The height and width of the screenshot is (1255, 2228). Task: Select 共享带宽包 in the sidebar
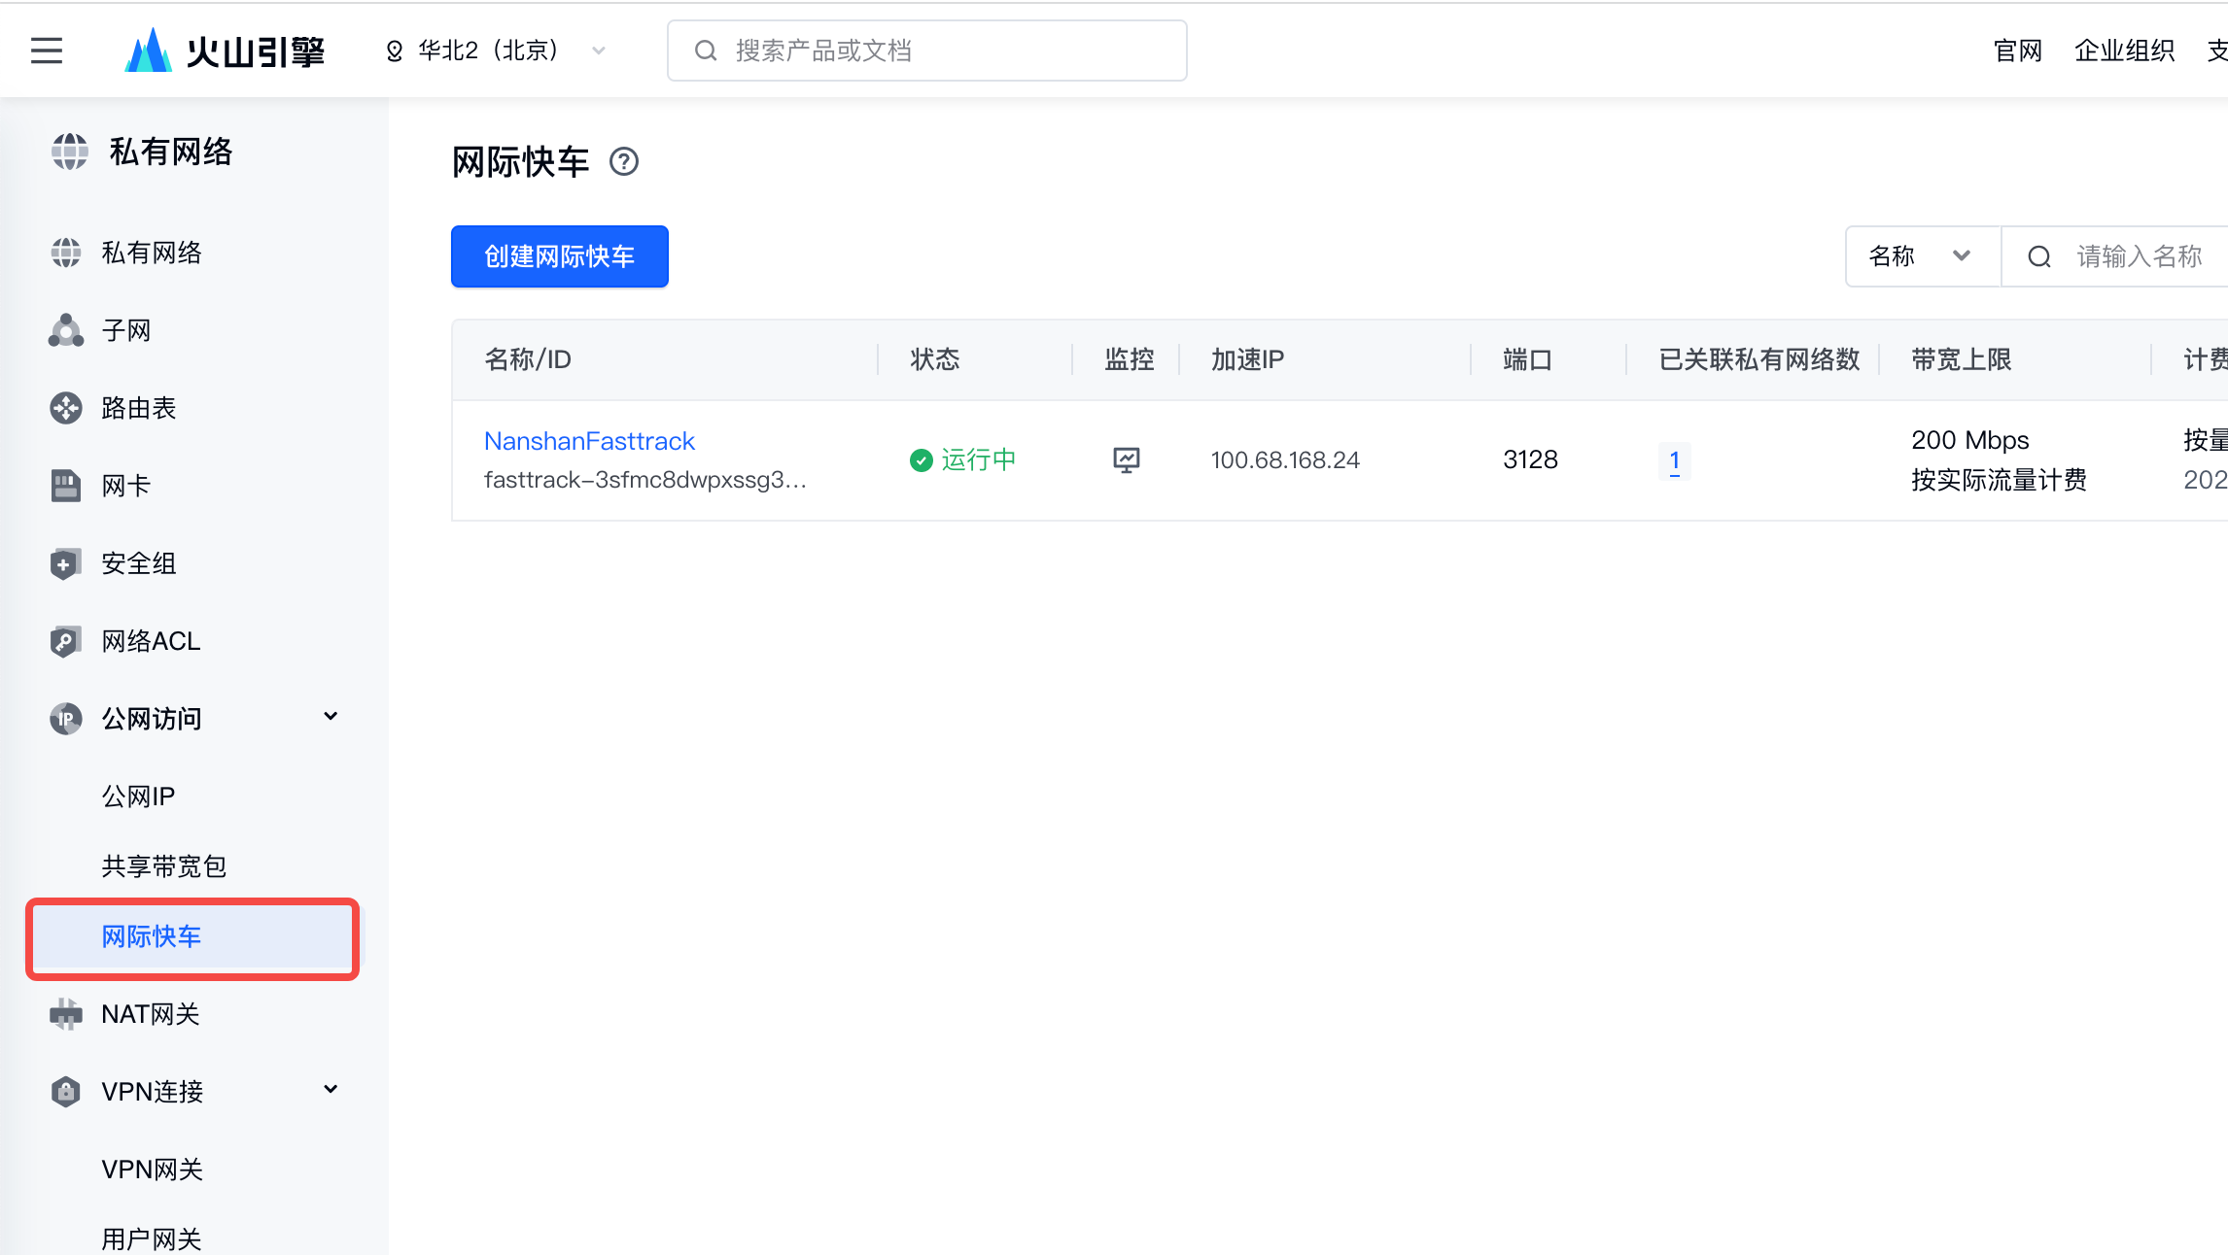click(163, 866)
